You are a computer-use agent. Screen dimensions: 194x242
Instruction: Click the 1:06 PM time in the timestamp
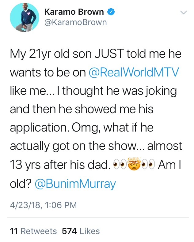(x=61, y=205)
